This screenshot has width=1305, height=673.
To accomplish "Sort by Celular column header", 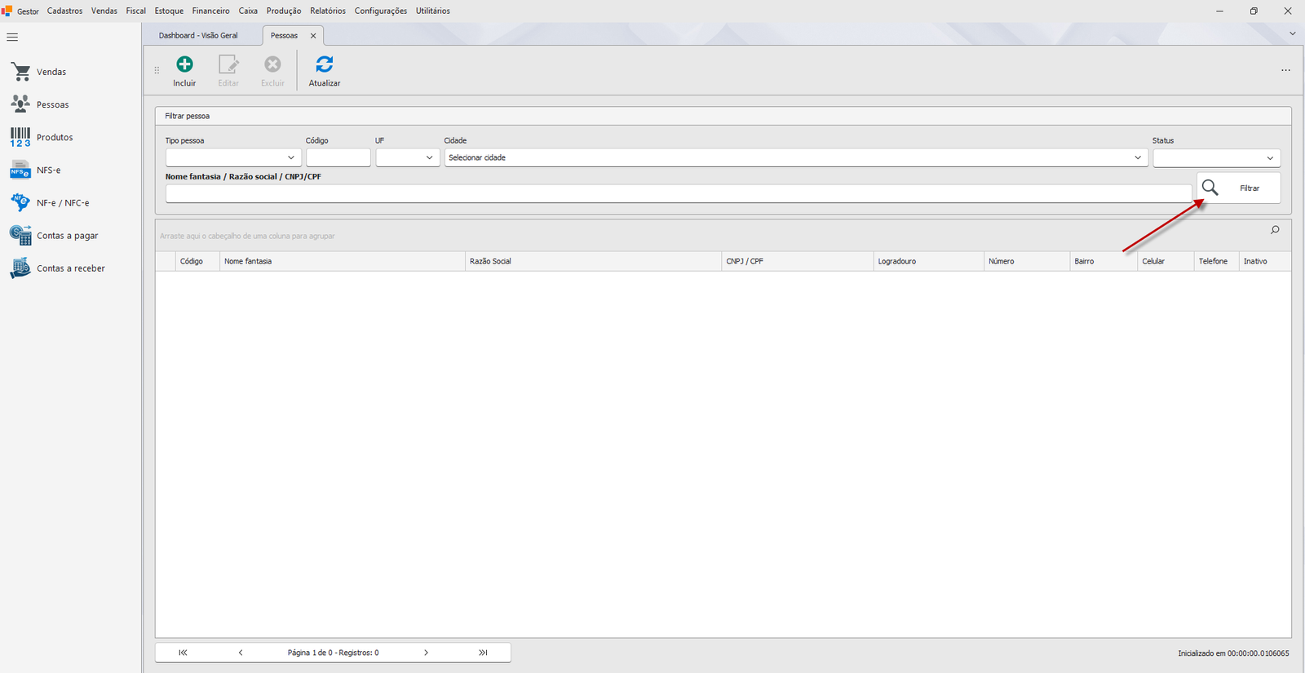I will [x=1166, y=261].
